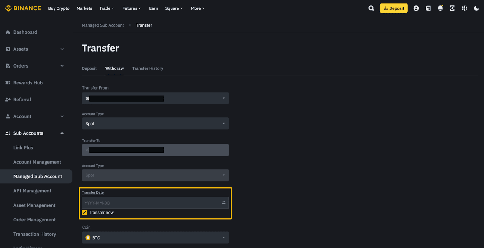Viewport: 484px width, 248px height.
Task: Click the search magnifier icon
Action: tap(371, 8)
